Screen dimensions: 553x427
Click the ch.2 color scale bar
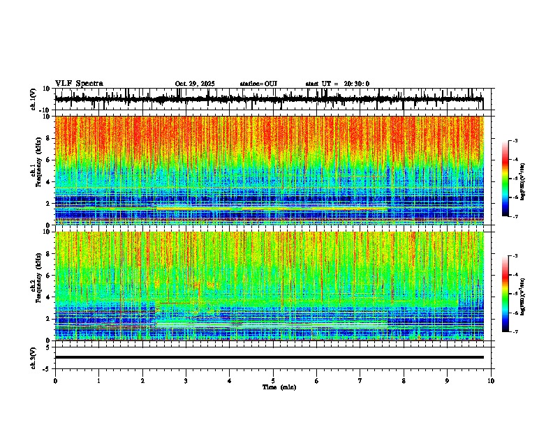(506, 294)
